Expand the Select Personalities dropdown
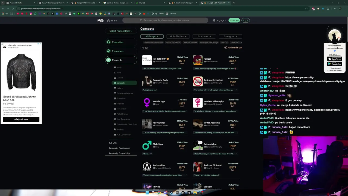The image size is (348, 196). coord(121,31)
